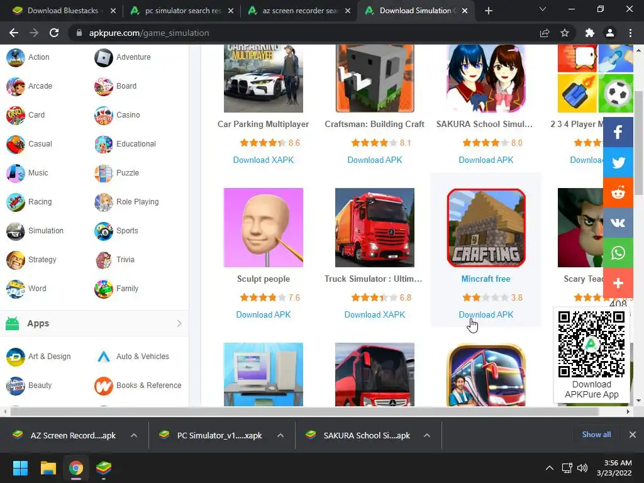
Task: Open a new browser tab
Action: (x=488, y=11)
